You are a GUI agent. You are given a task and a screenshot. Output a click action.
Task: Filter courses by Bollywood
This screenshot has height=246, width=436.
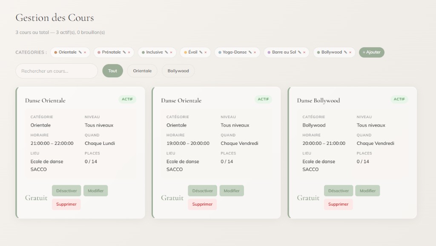[178, 71]
